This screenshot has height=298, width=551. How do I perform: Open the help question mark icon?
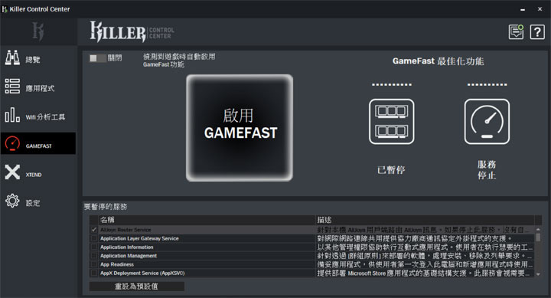(x=537, y=32)
